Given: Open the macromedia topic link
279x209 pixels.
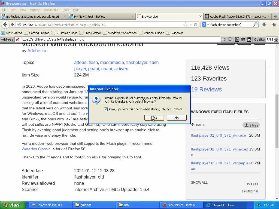Looking at the screenshot, I should coord(112,62).
